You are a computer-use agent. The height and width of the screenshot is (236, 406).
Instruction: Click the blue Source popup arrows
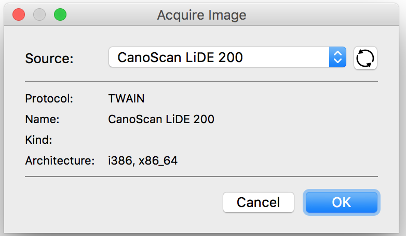tap(337, 57)
